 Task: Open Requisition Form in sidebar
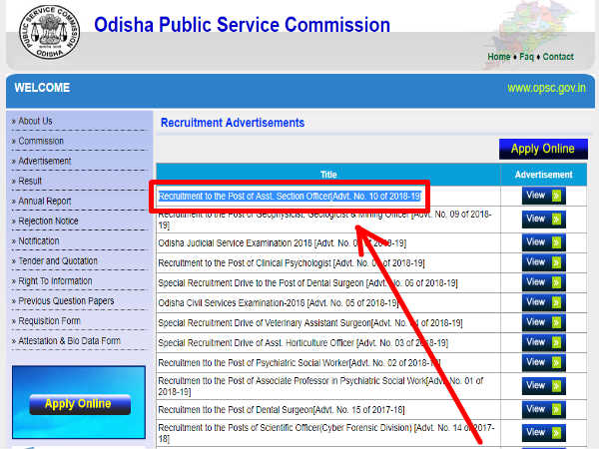point(49,320)
